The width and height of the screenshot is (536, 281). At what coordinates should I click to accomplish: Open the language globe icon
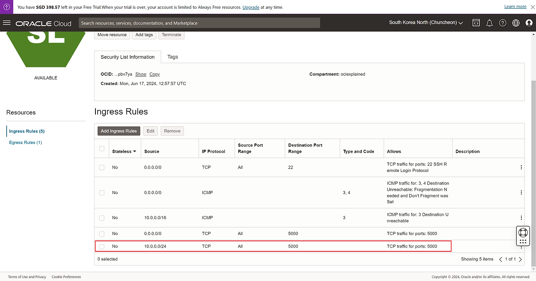point(516,23)
